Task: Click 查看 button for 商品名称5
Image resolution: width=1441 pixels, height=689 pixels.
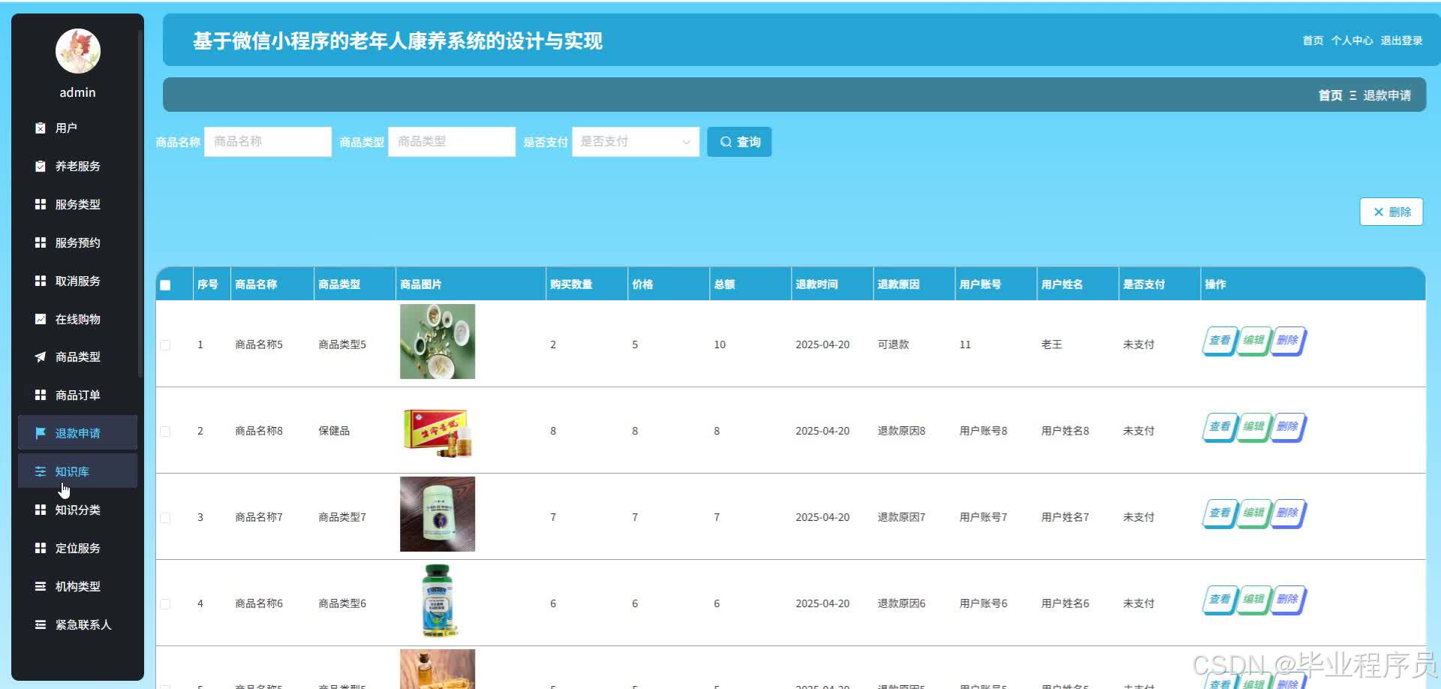Action: [x=1220, y=341]
